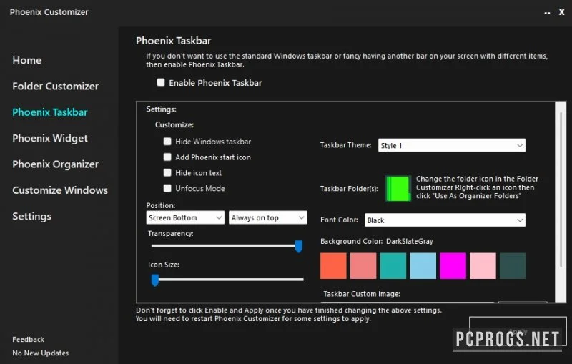Navigate to Customize Windows
Viewport: 572px width, 364px height.
click(60, 190)
